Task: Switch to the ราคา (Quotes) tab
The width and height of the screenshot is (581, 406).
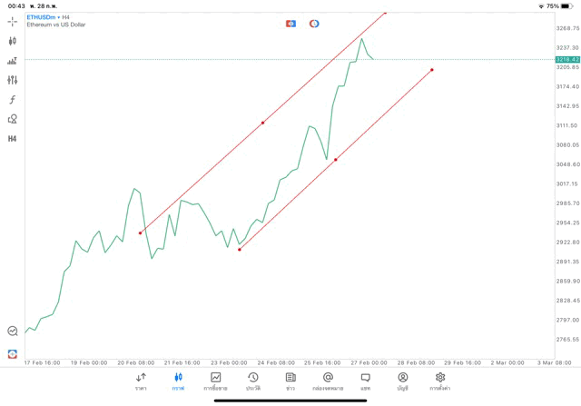Action: click(141, 381)
